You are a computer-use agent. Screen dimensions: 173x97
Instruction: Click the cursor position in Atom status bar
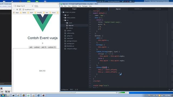click(71, 89)
